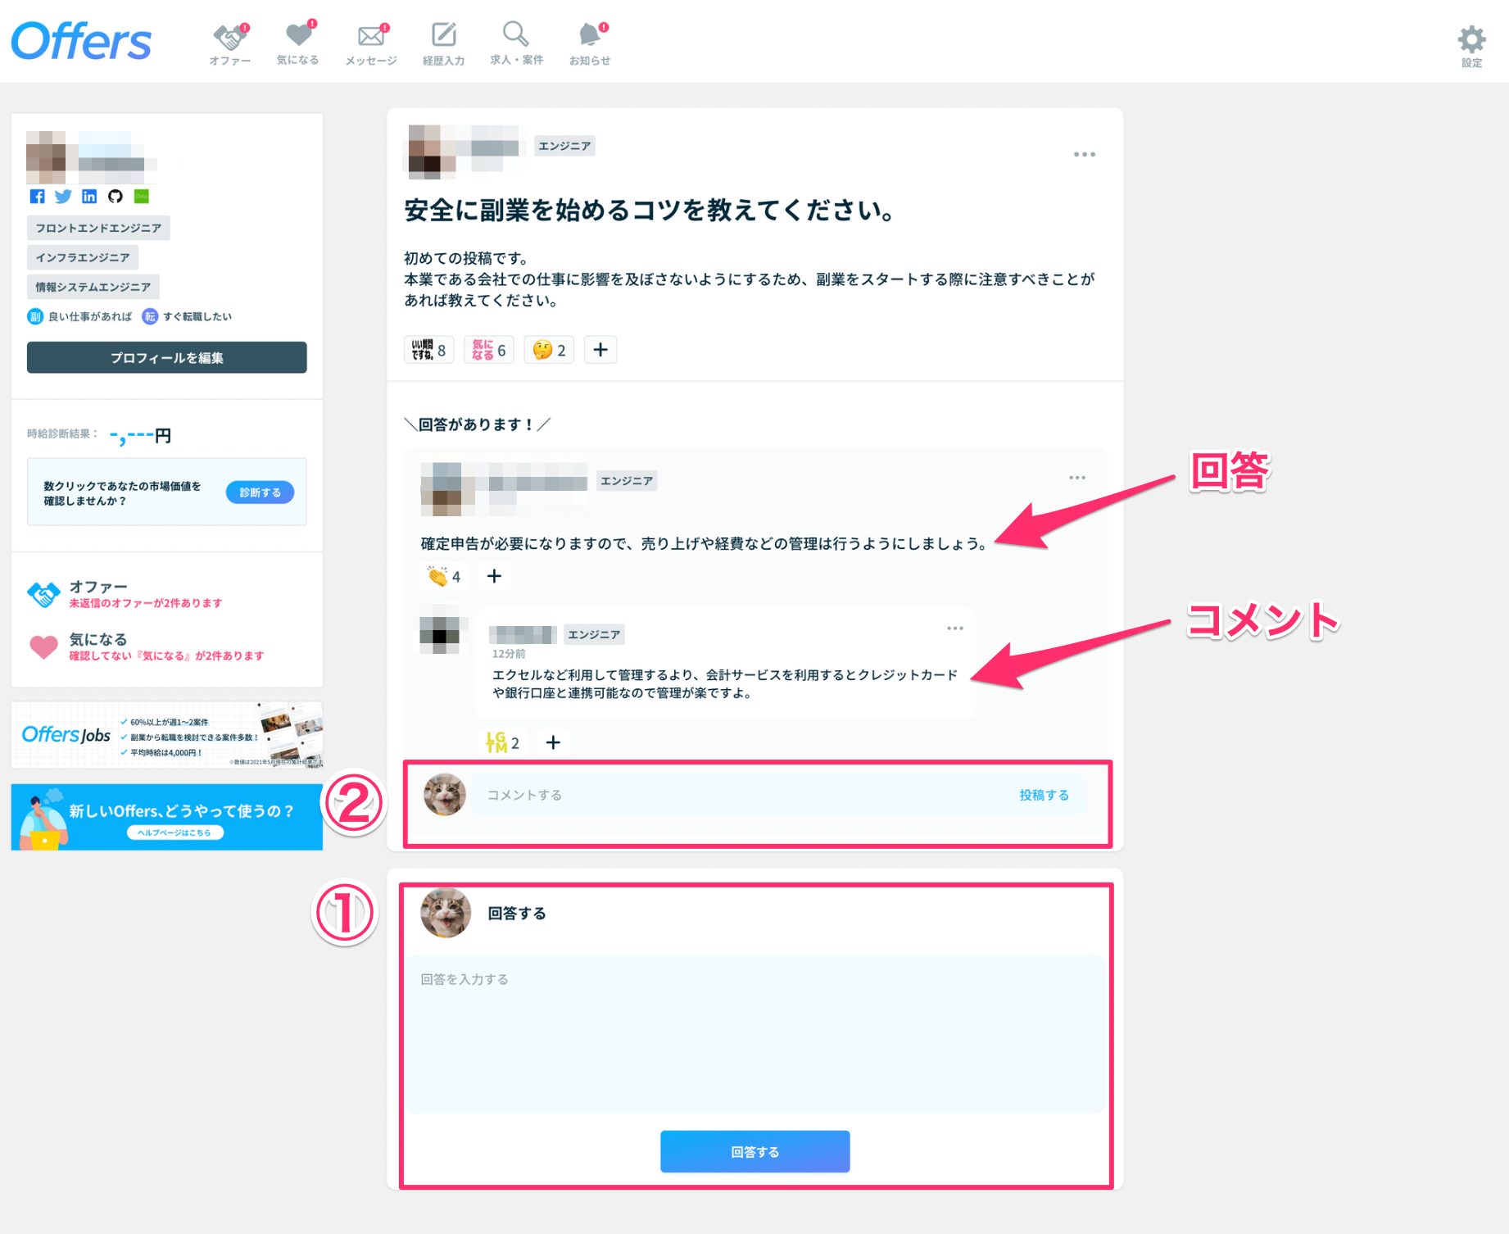Click フロントエンドエンジニア tag
The image size is (1509, 1234).
click(98, 228)
